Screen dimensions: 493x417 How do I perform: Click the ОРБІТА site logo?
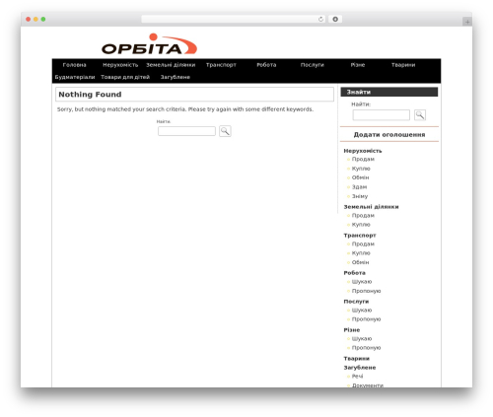149,44
